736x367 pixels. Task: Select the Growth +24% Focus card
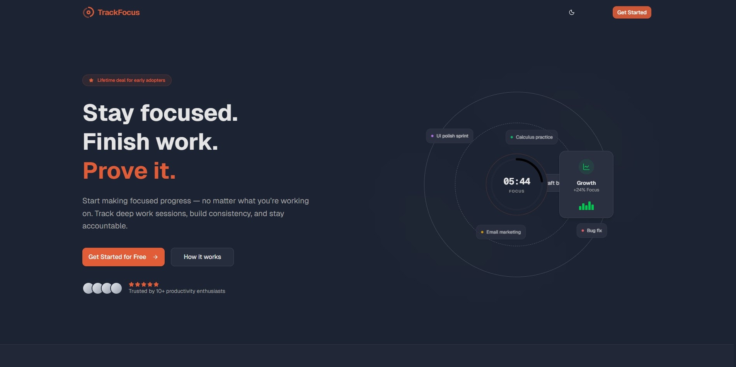(586, 184)
